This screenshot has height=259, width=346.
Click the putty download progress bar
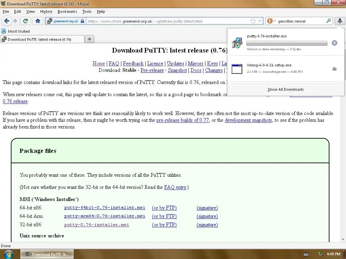[x=287, y=43]
